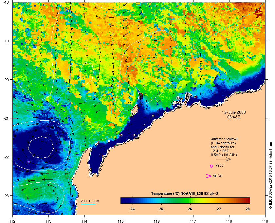Click the colorbar value 24
The image size is (275, 223).
[x=133, y=209]
